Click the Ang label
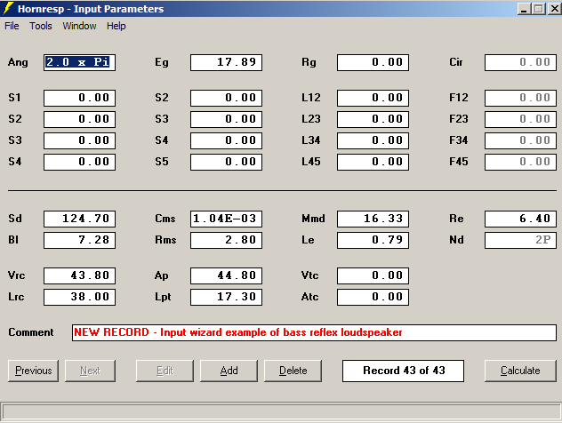562x423 pixels. click(x=18, y=62)
